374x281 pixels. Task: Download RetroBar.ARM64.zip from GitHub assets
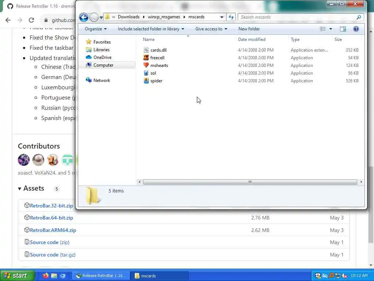coord(53,231)
